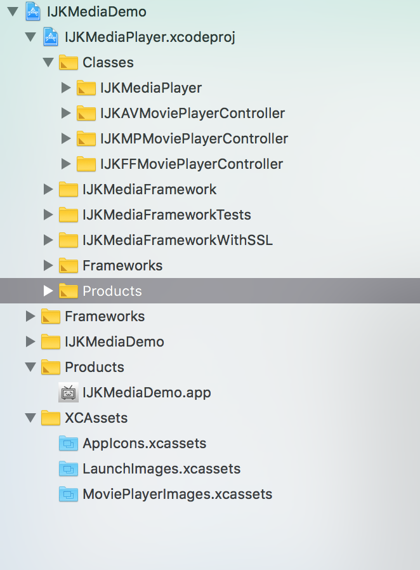This screenshot has height=570, width=420.
Task: Select the top-level IJKMediaDemo folder row
Action: coord(114,341)
